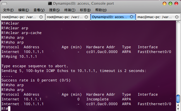This screenshot has width=181, height=111.
Task: Click the 'Incomplete' hardware address entry
Action: 97,99
